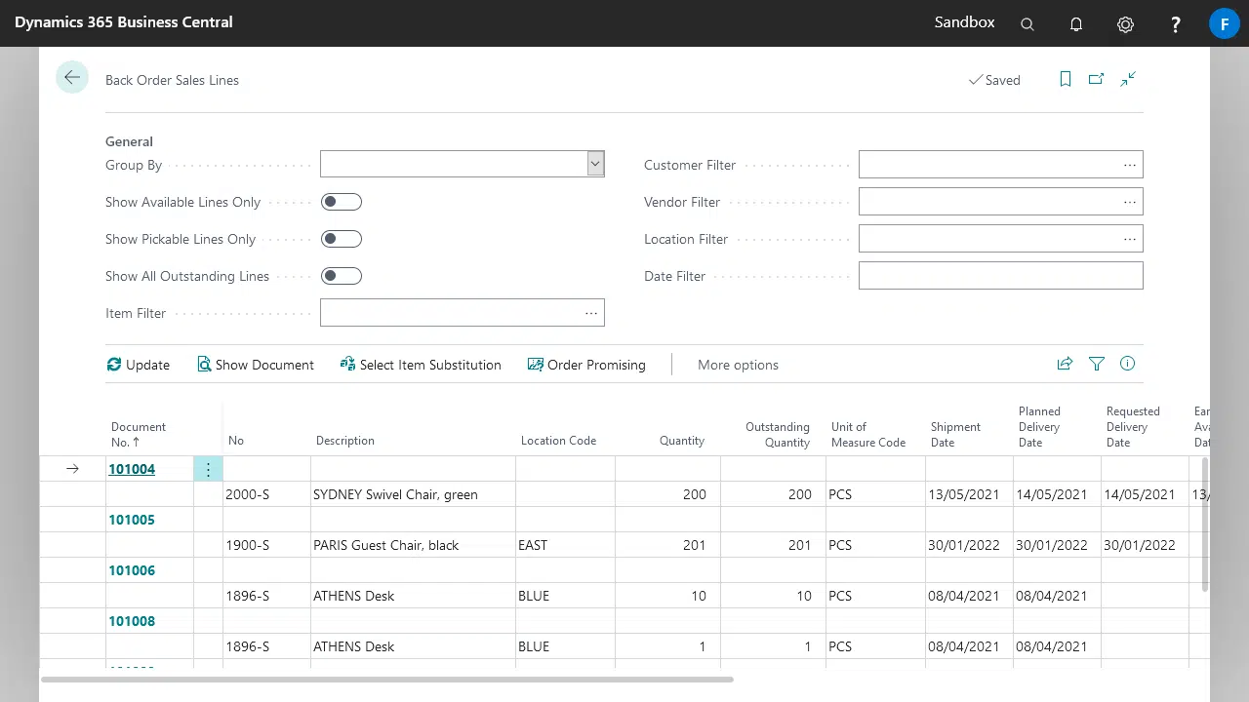The image size is (1249, 702).
Task: Enable Show Pickable Lines Only toggle
Action: tap(342, 239)
